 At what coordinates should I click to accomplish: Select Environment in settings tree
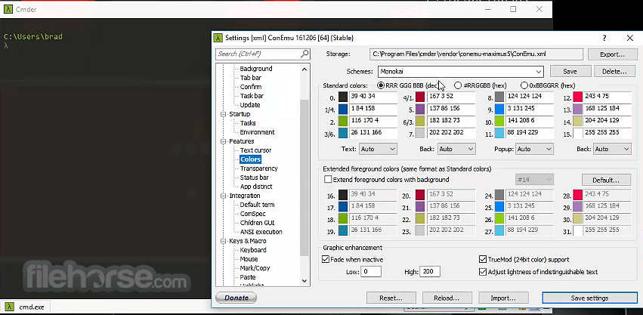click(257, 132)
